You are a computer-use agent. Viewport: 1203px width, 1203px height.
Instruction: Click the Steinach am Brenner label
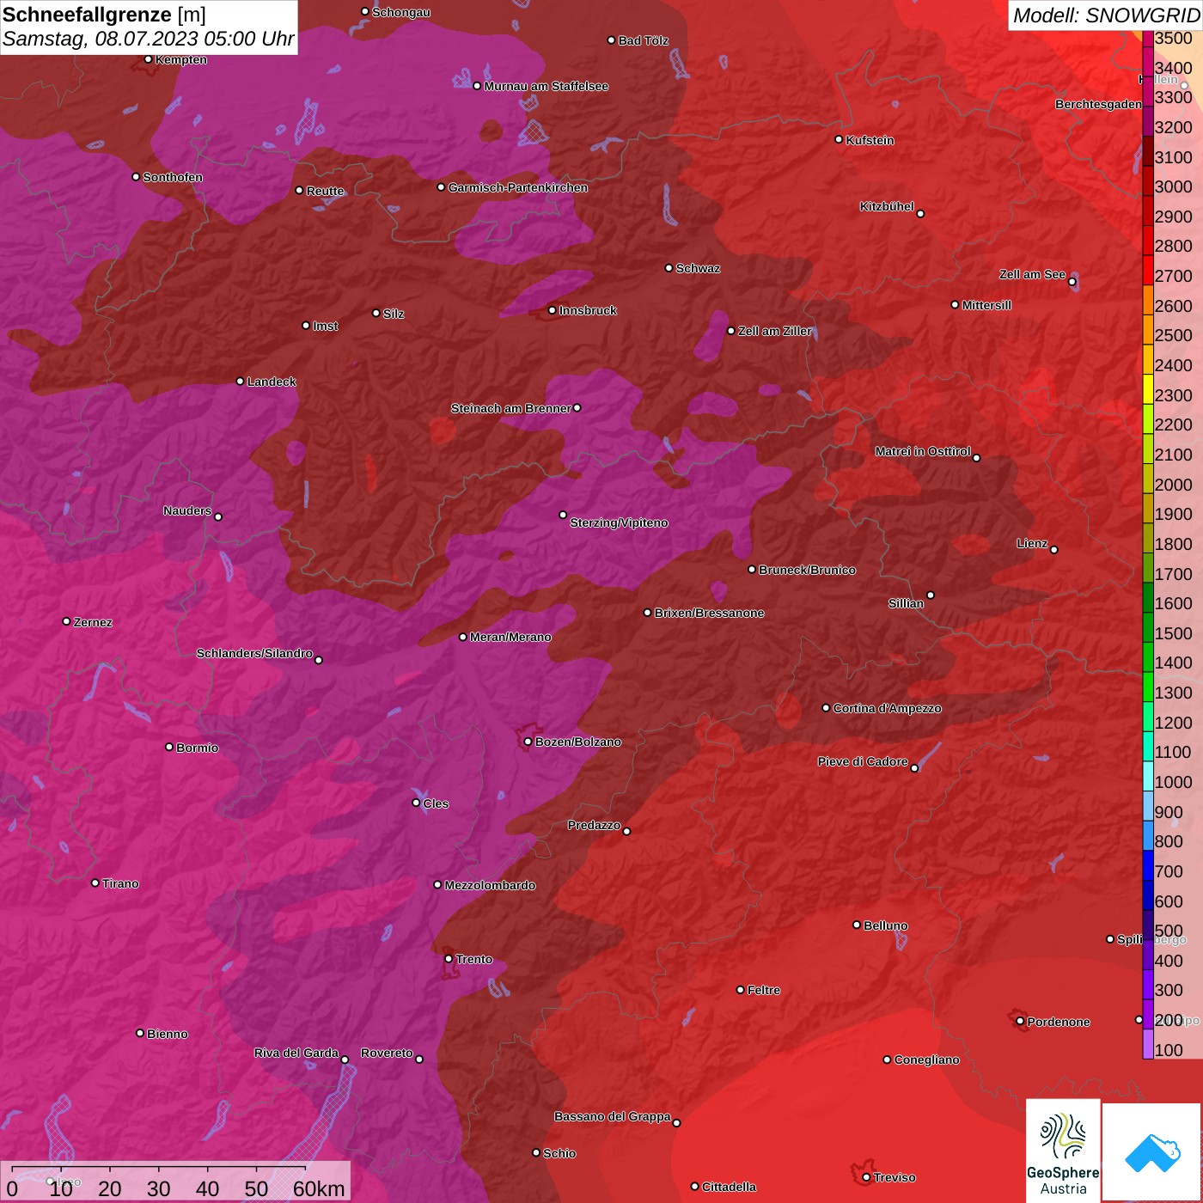pos(511,408)
